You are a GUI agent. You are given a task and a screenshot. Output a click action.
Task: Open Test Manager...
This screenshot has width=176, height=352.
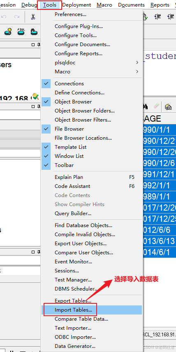point(92,280)
